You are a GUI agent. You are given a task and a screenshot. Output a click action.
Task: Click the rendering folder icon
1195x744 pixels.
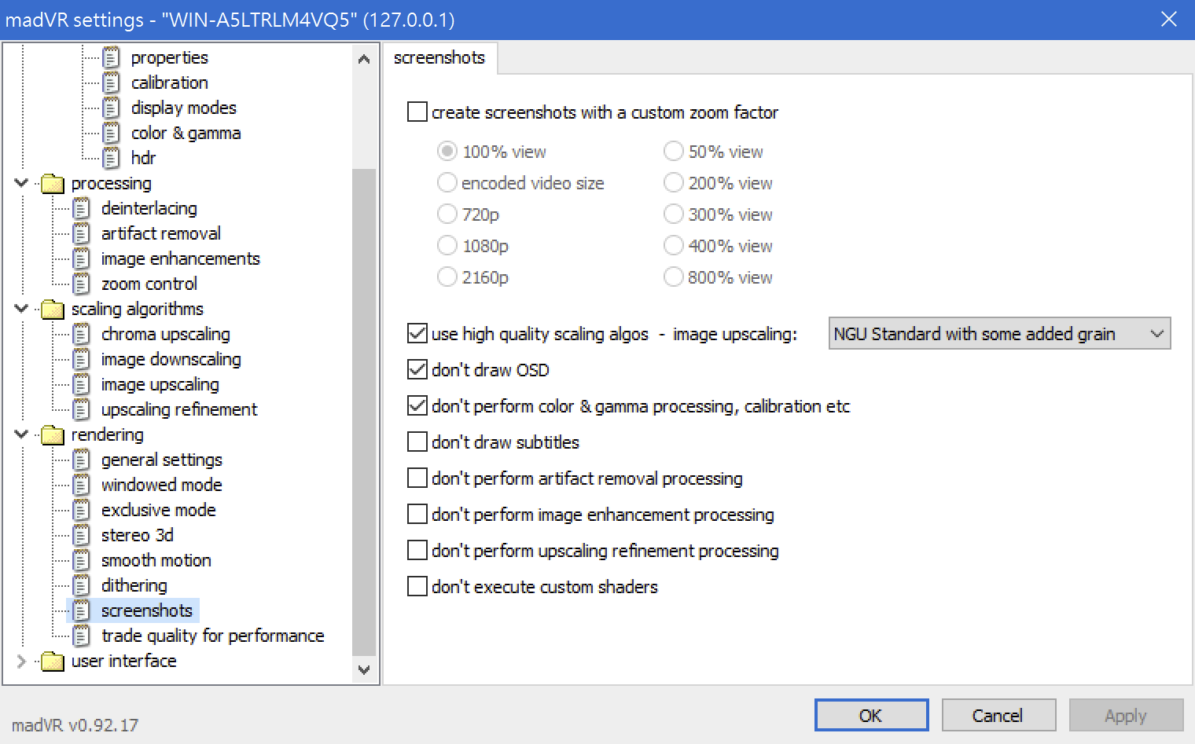(x=52, y=435)
